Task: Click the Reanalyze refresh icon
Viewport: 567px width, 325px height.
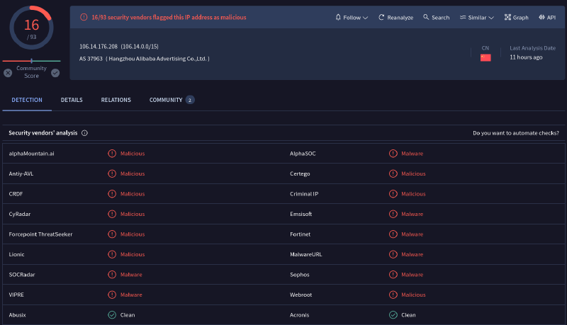Action: [x=381, y=18]
